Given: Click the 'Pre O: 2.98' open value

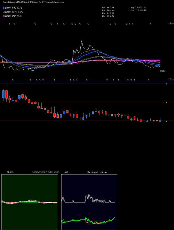Looking at the screenshot, I should pyautogui.click(x=108, y=7).
